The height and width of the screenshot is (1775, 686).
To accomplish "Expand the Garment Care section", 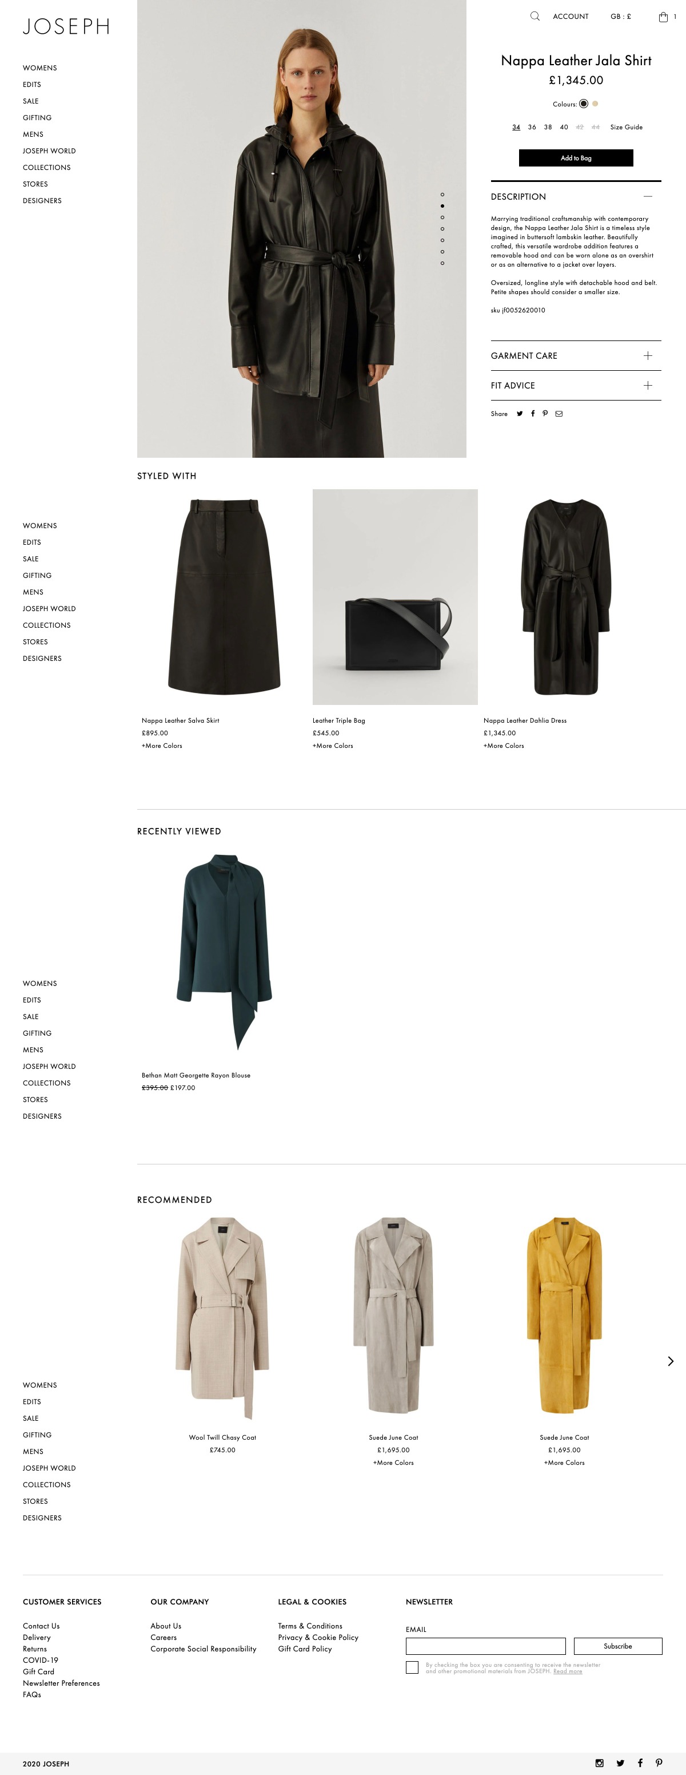I will coord(576,355).
